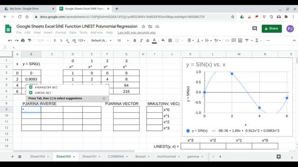Image resolution: width=298 pixels, height=167 pixels.
Task: Open 'Last edit was seconds ago' link
Action: coord(136,32)
